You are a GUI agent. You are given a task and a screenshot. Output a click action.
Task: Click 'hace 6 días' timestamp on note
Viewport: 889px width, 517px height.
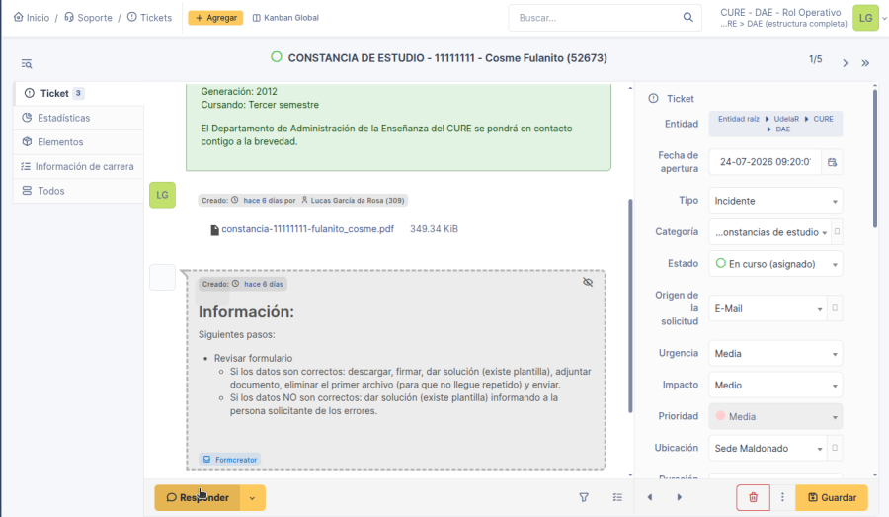click(263, 284)
